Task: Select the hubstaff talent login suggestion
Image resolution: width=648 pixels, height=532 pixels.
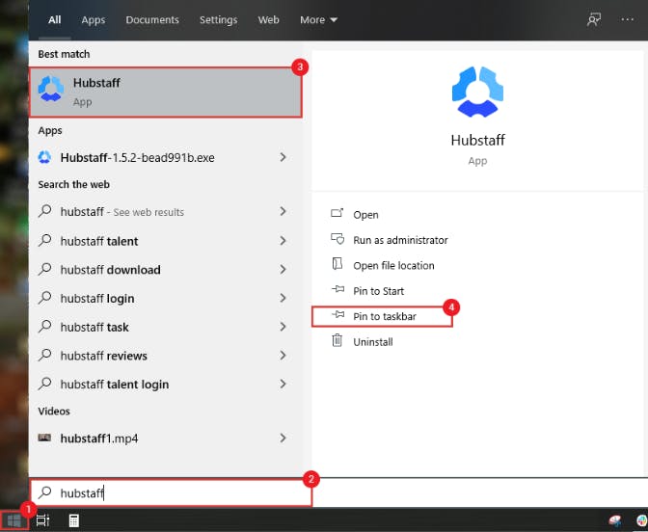Action: coord(165,384)
